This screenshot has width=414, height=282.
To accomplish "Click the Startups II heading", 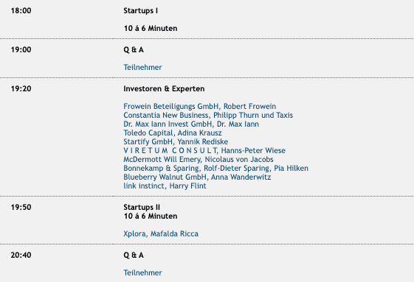I will [x=142, y=207].
